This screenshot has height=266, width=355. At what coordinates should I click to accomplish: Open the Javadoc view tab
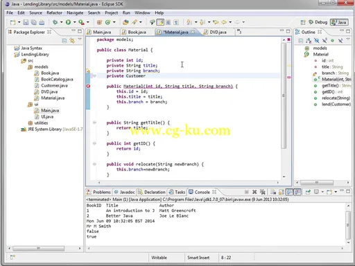(125, 192)
